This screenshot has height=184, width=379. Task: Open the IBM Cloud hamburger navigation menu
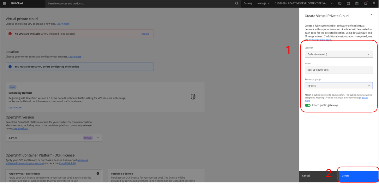(4, 3)
